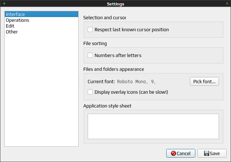Image resolution: width=231 pixels, height=162 pixels.
Task: Click the Roboto Mono current font text
Action: 136,82
